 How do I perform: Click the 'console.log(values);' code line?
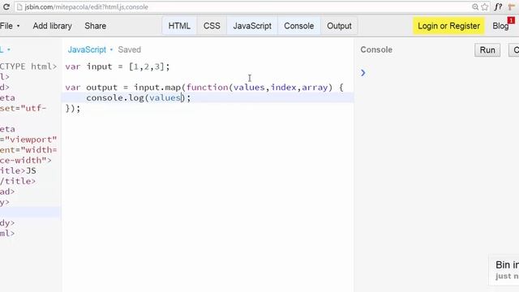[139, 97]
